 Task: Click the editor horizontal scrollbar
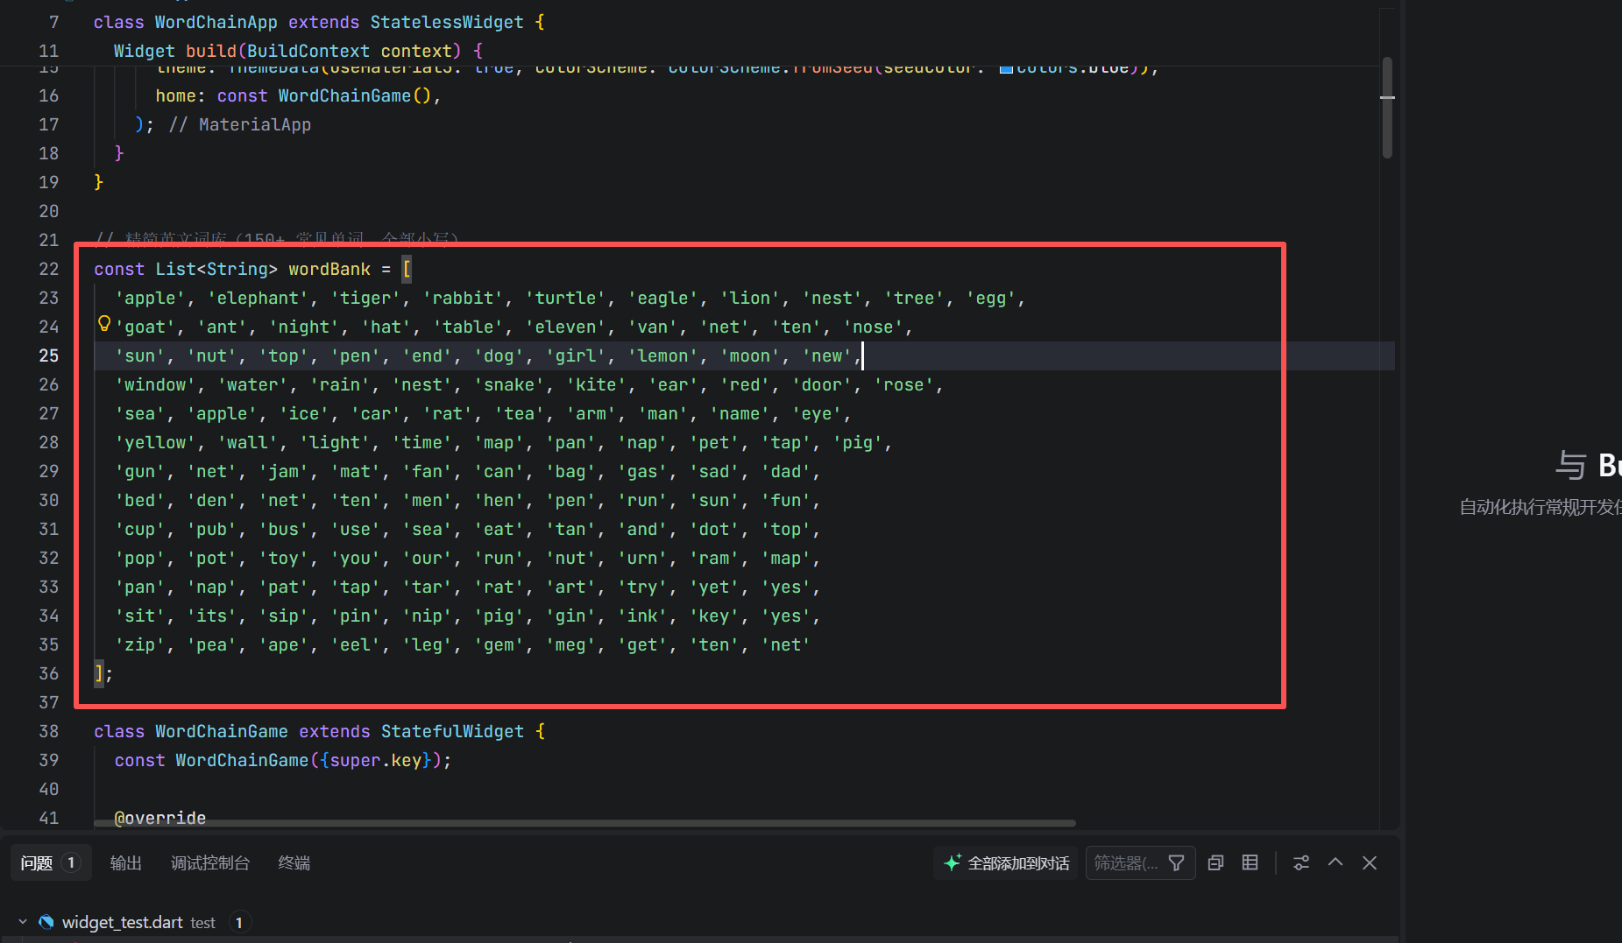(585, 823)
